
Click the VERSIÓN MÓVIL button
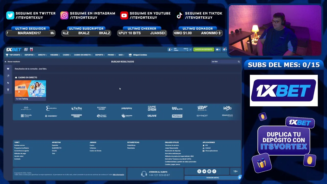coord(213,178)
